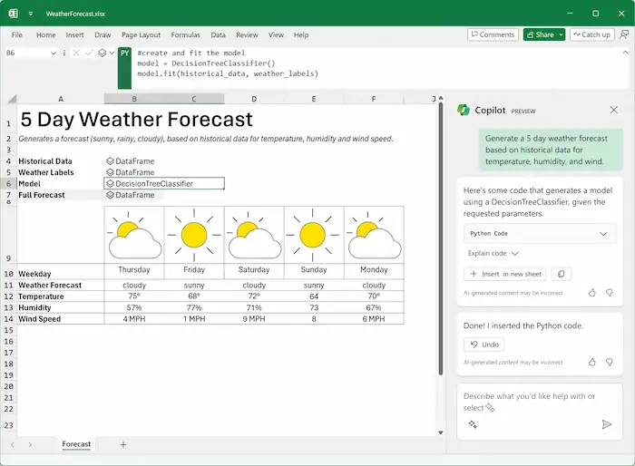The width and height of the screenshot is (635, 466).
Task: Open the Comments pane
Action: [493, 34]
